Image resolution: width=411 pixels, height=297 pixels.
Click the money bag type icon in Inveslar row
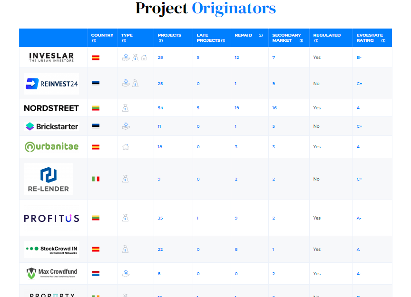click(x=135, y=57)
